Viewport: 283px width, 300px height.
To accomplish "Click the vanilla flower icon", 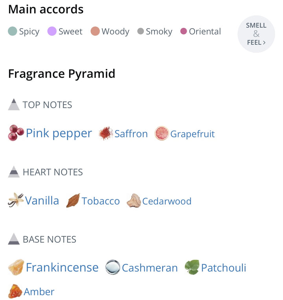I will point(16,201).
